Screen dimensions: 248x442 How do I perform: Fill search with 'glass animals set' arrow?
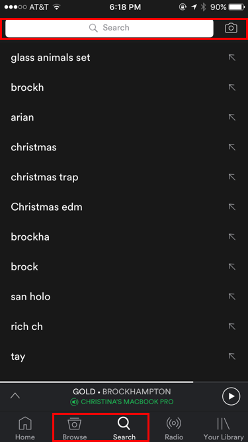231,58
